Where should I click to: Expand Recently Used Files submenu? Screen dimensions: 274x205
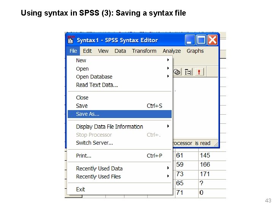(120, 177)
